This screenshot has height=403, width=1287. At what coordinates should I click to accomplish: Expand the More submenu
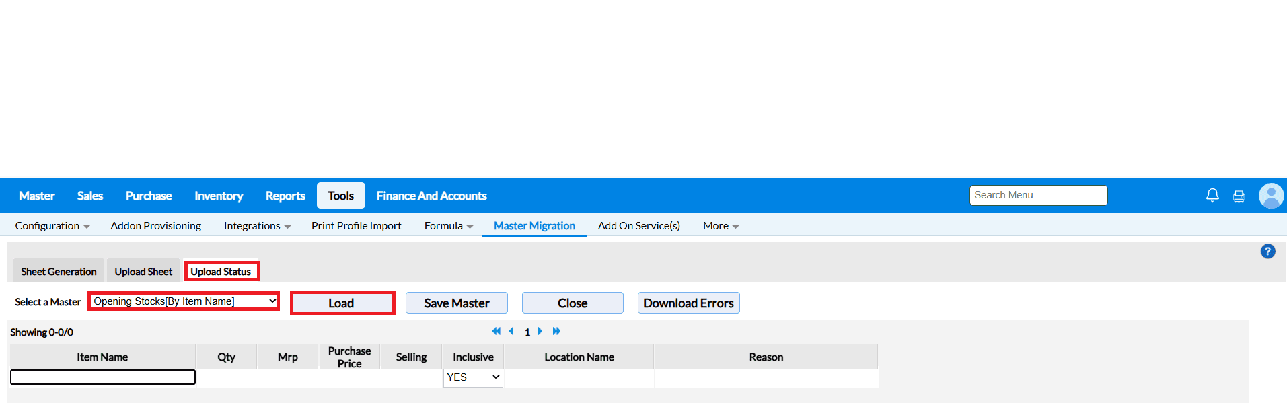pos(721,226)
